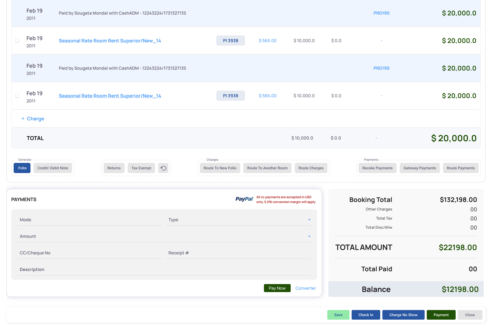The width and height of the screenshot is (492, 329).
Task: Click the red USD conversion margin notice
Action: [x=286, y=200]
